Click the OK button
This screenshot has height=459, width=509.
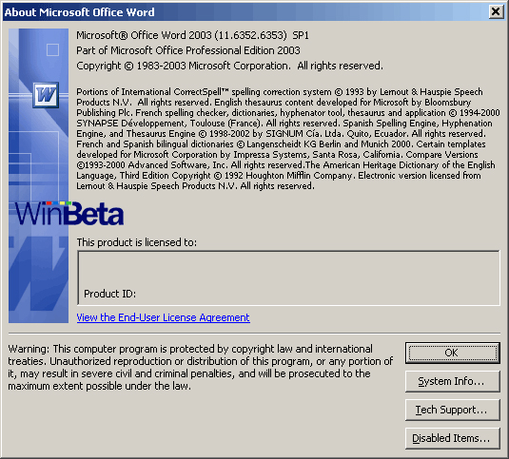pyautogui.click(x=453, y=353)
